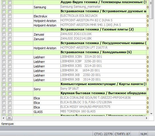This screenshot has width=155, height=136.
Task: Tick first checkbox for Sony SF16UT row
Action: (x=4, y=89)
